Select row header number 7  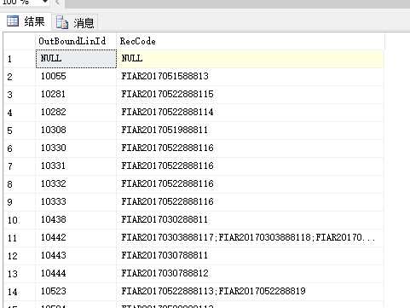[x=20, y=166]
